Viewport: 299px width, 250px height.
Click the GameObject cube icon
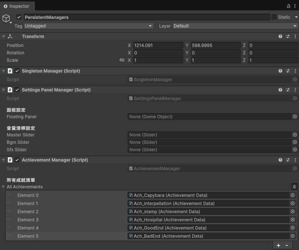point(6,18)
